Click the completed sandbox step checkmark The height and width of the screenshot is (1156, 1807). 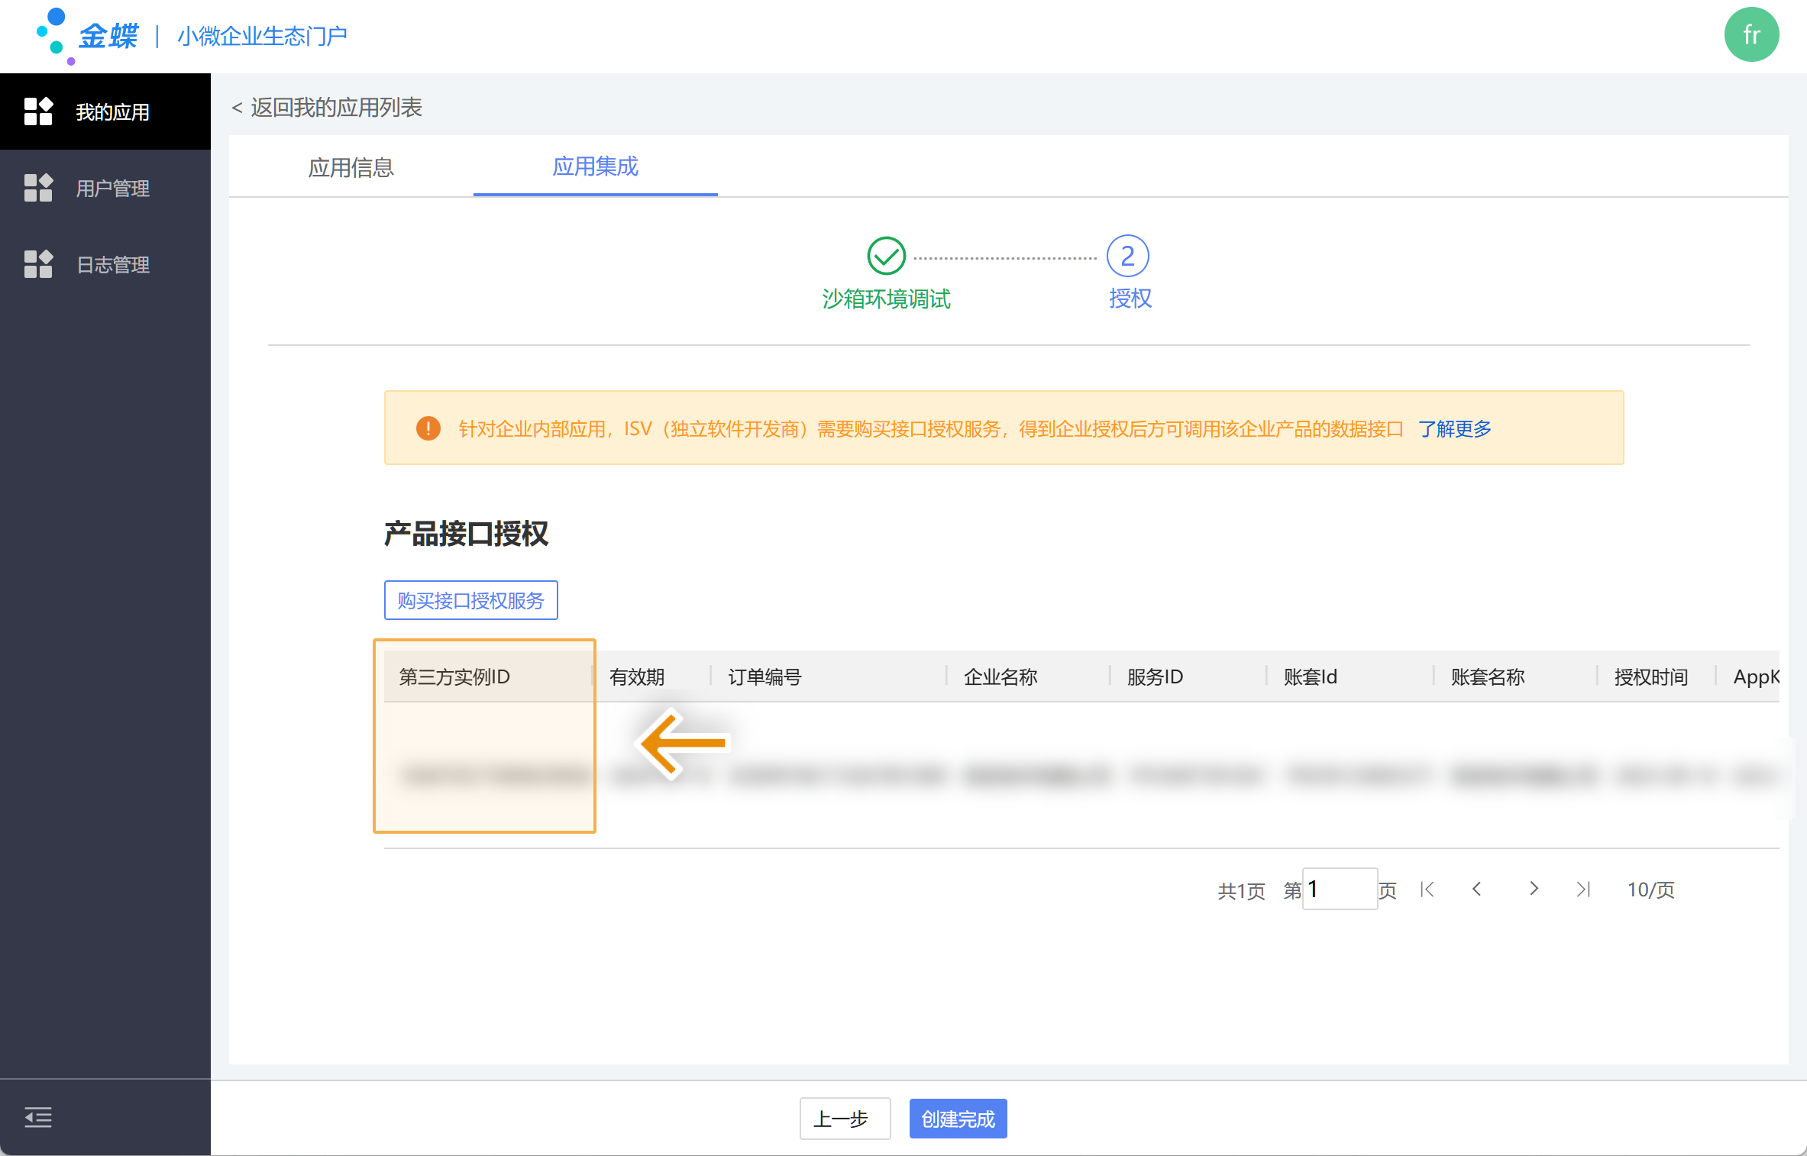click(886, 256)
